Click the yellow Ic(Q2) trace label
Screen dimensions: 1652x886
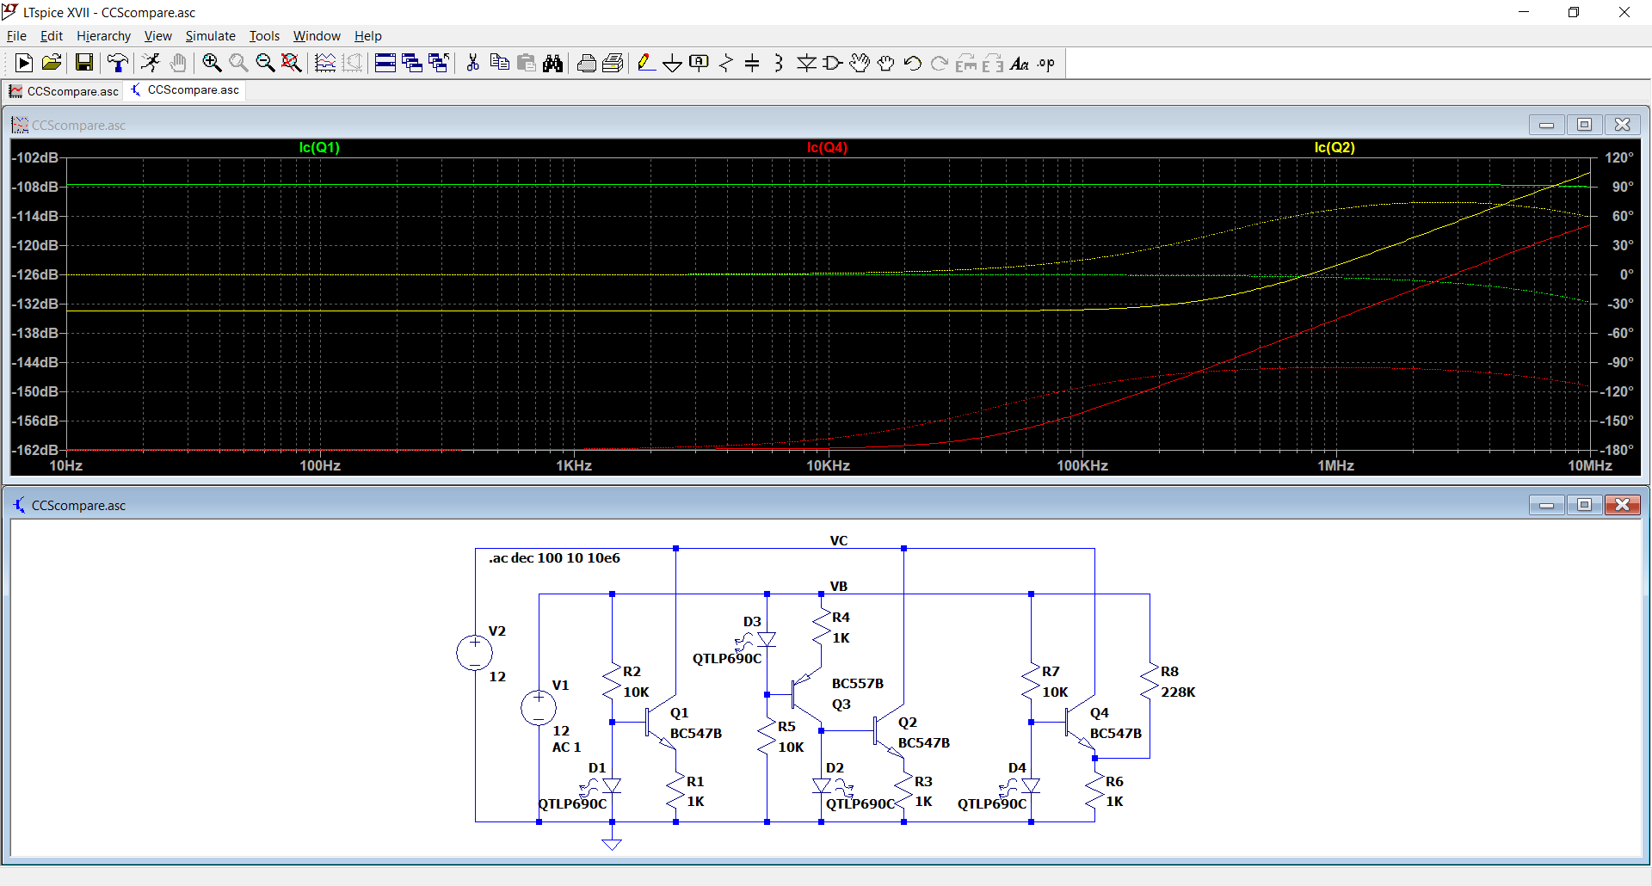pyautogui.click(x=1335, y=147)
